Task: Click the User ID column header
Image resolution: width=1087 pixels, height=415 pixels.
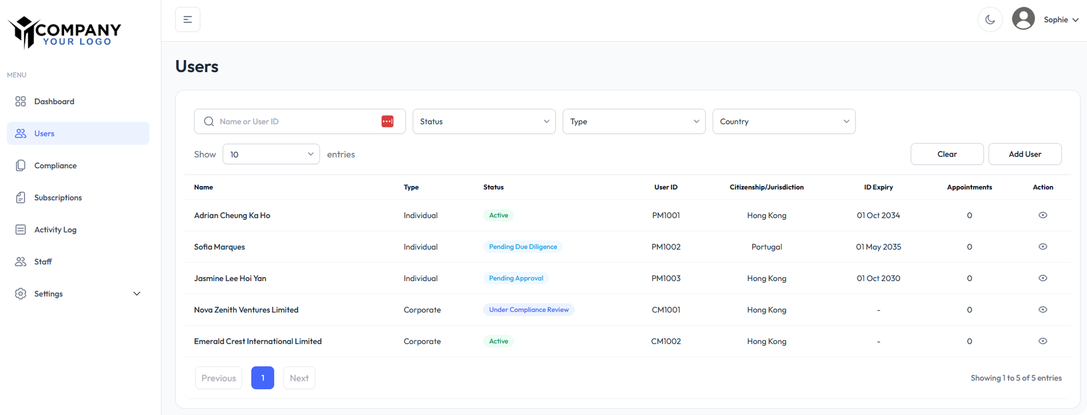Action: click(x=666, y=187)
